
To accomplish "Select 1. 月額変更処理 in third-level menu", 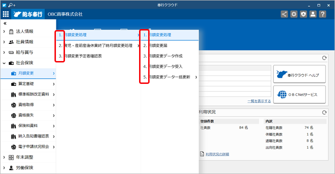I will click(170, 35).
